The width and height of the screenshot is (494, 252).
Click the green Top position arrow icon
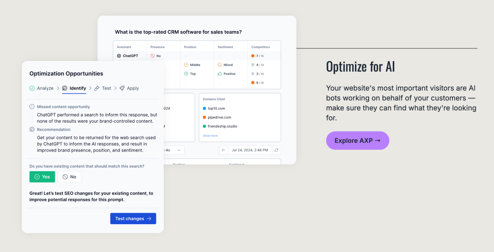point(186,73)
